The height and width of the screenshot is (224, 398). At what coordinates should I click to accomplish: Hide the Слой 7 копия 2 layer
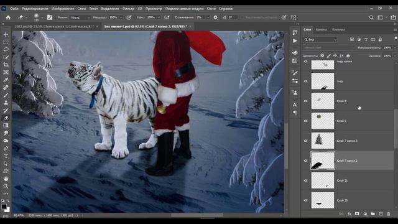[305, 161]
